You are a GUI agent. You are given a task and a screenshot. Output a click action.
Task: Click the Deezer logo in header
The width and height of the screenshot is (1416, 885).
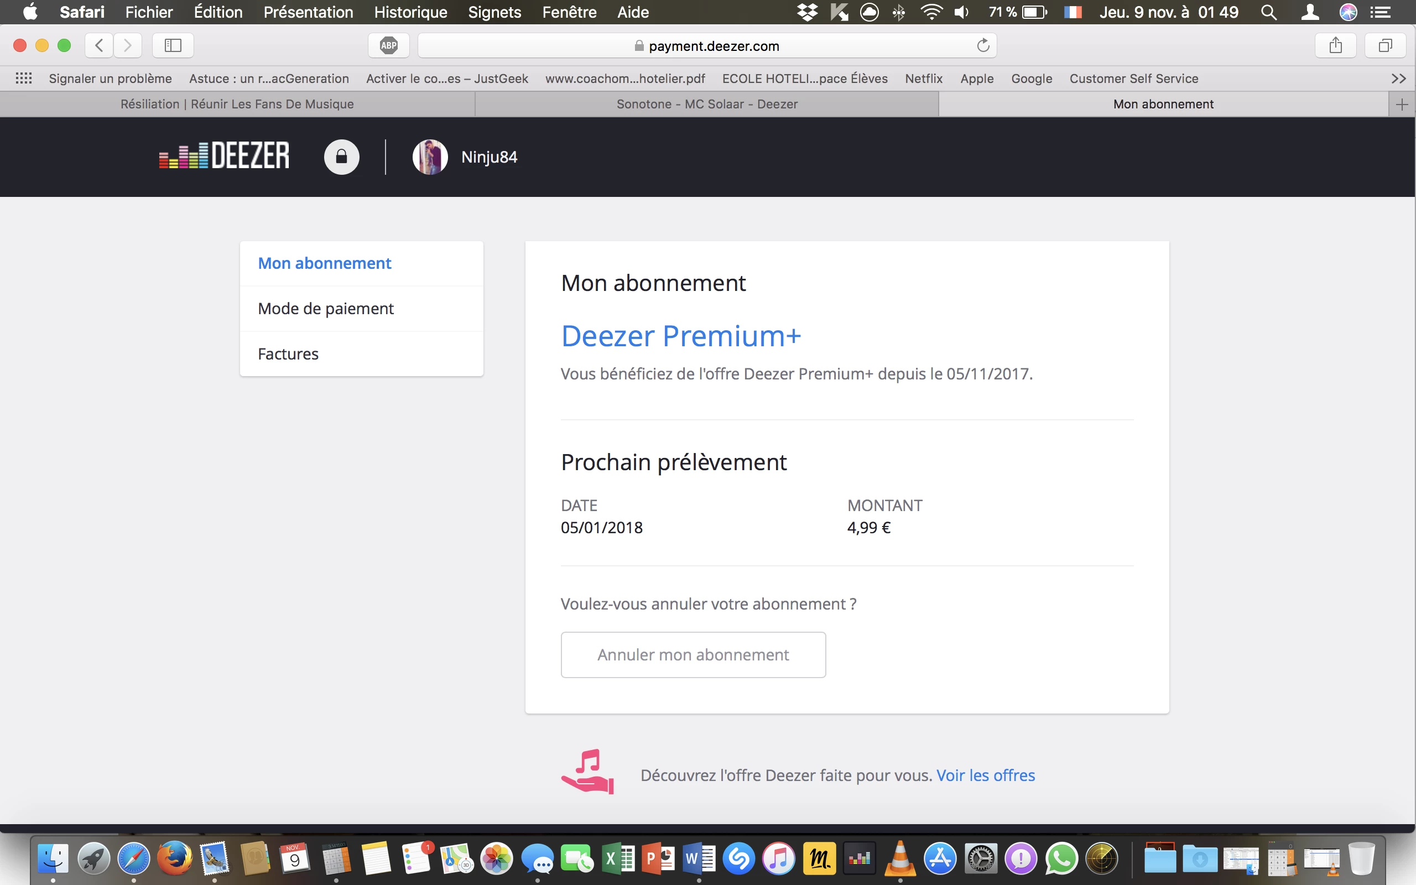224,157
